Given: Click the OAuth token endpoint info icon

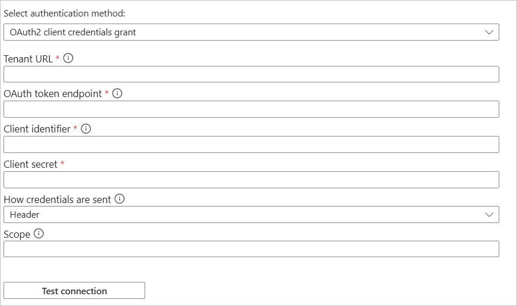Looking at the screenshot, I should (x=117, y=94).
